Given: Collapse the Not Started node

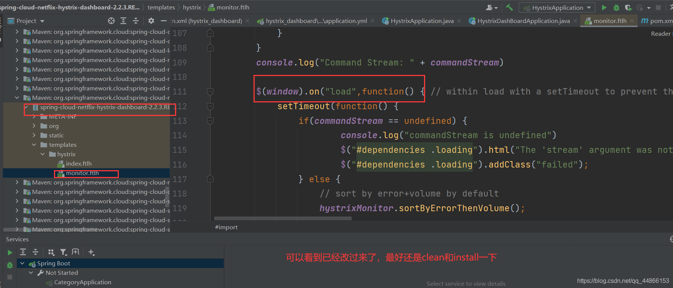Looking at the screenshot, I should point(31,273).
